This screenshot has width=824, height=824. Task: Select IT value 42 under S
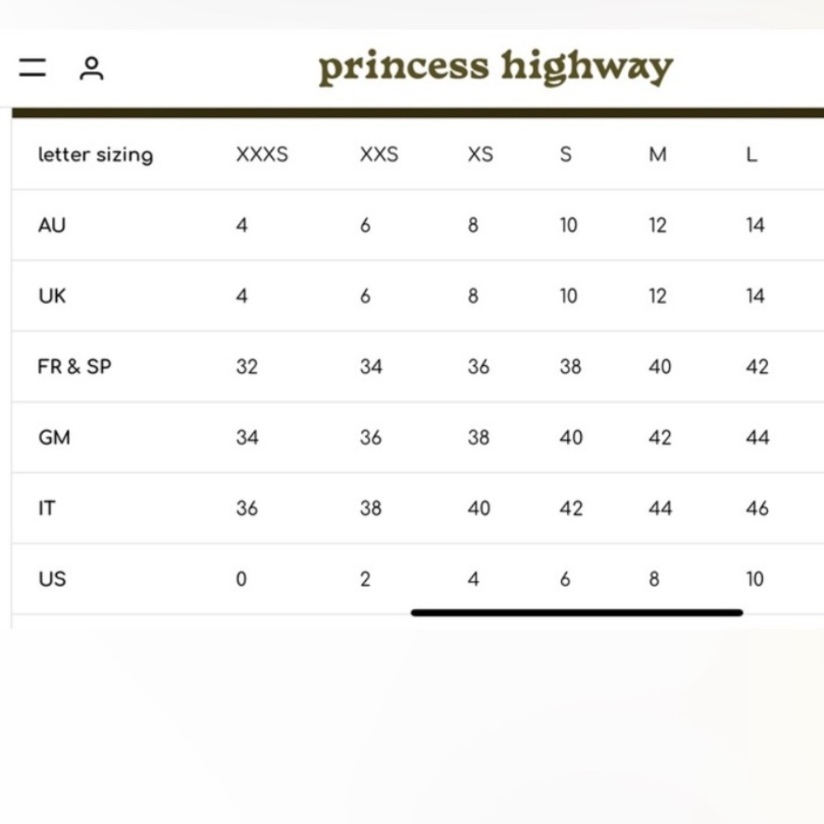coord(571,508)
